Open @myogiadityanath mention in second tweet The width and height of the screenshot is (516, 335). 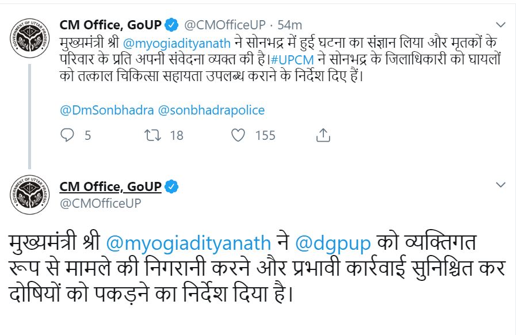click(x=189, y=243)
